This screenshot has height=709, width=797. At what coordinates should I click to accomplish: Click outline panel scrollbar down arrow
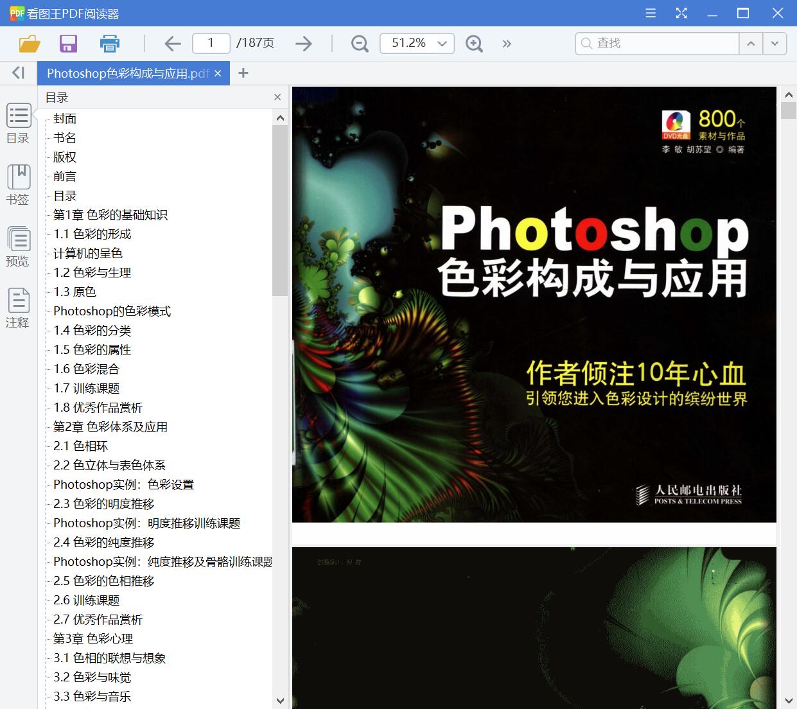click(280, 701)
